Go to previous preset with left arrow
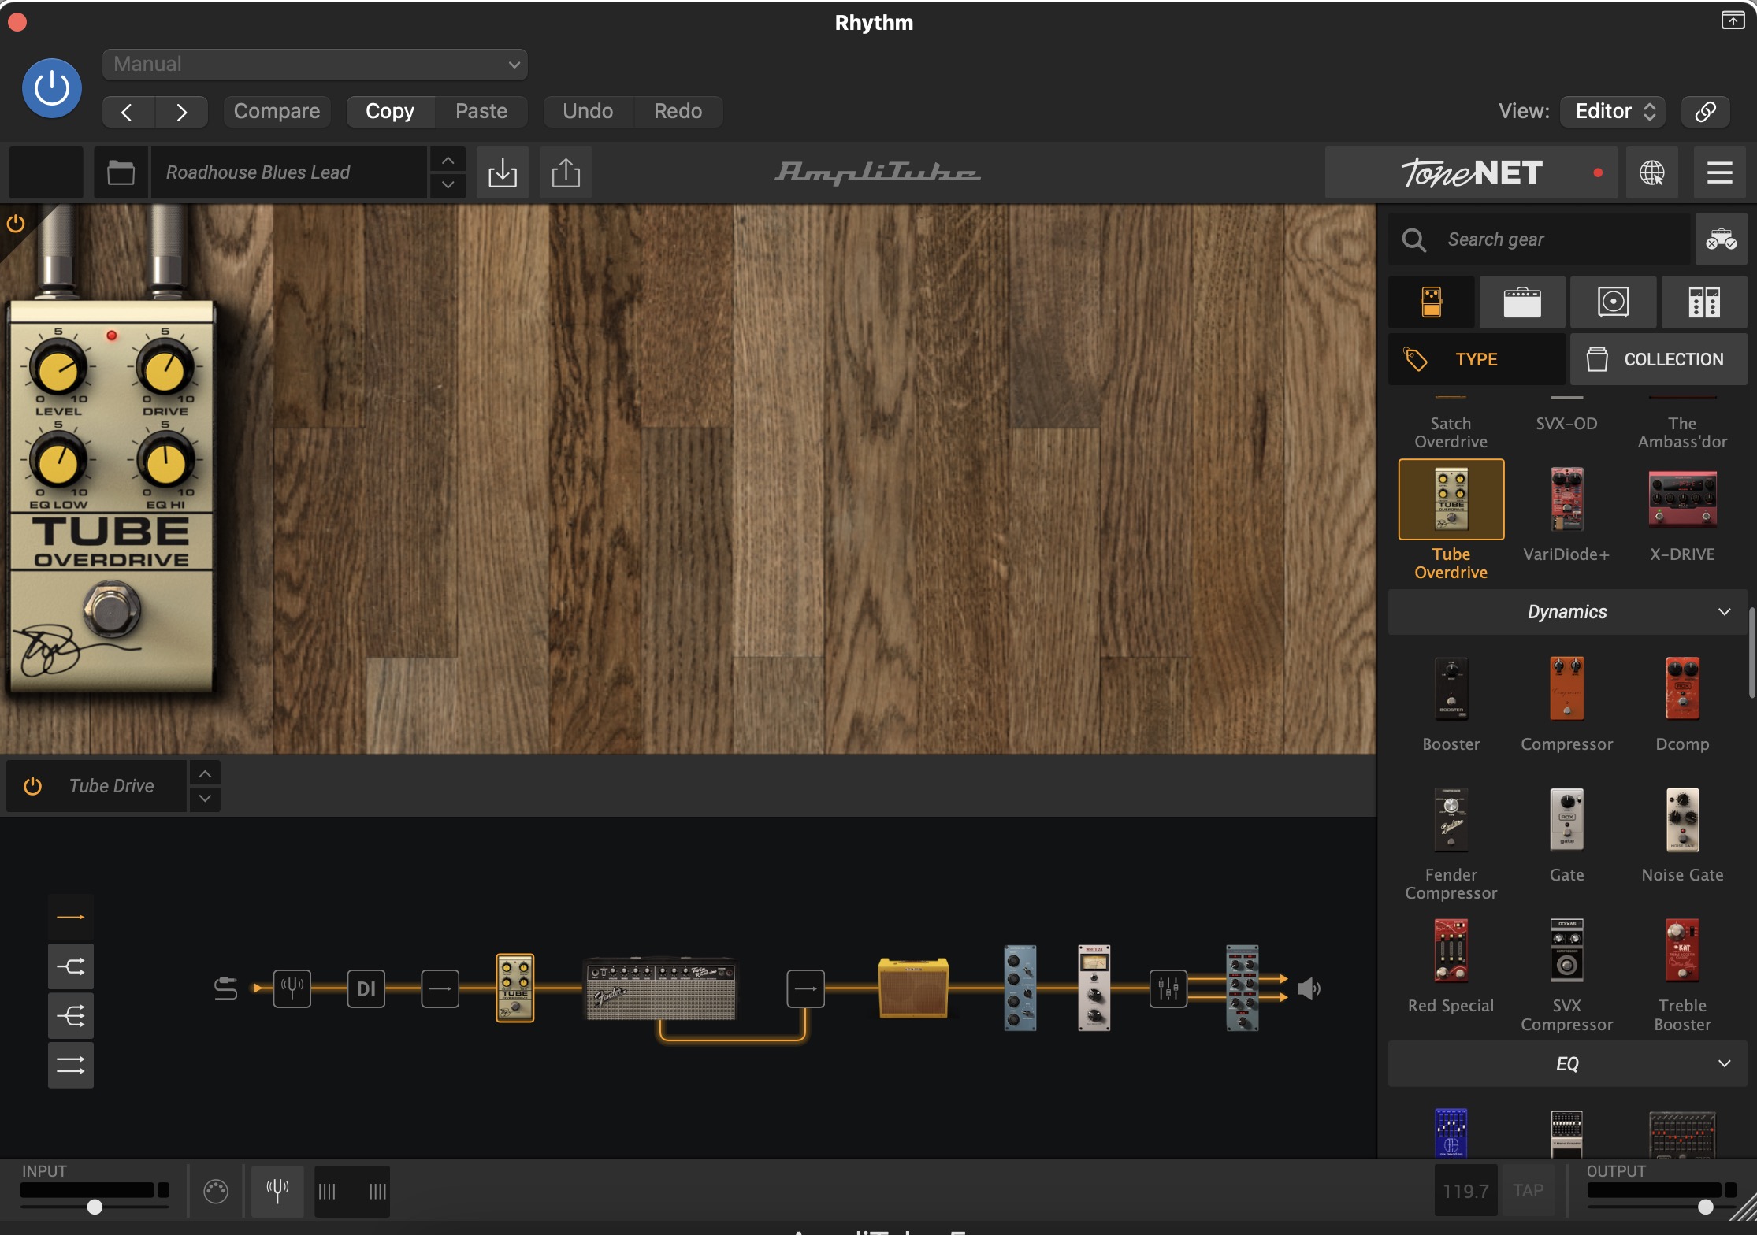Viewport: 1757px width, 1235px height. point(128,111)
